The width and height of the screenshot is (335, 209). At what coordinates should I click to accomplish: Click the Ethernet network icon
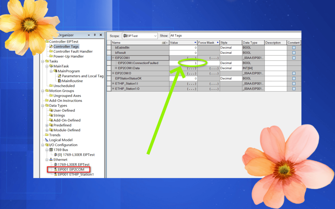[x=51, y=160]
